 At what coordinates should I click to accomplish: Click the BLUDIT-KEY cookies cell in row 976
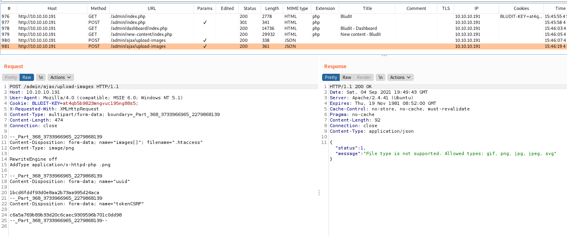click(x=520, y=16)
